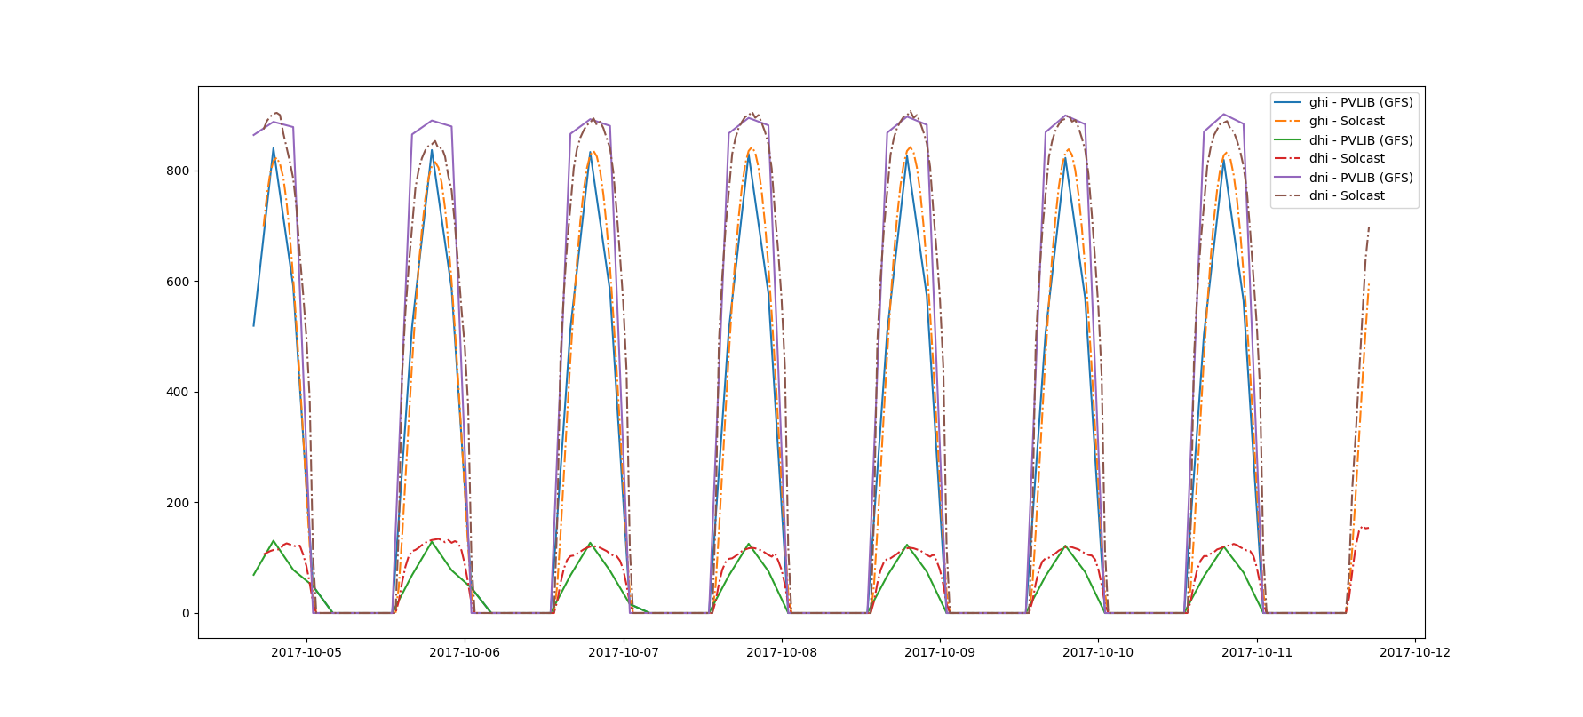Image resolution: width=1583 pixels, height=717 pixels.
Task: Select the 2017-10-07 date tick label
Action: (x=624, y=652)
